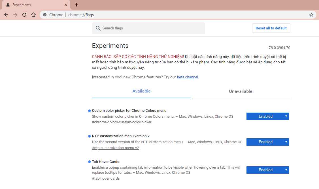Open the home page icon
319x189 pixels.
pos(33,15)
